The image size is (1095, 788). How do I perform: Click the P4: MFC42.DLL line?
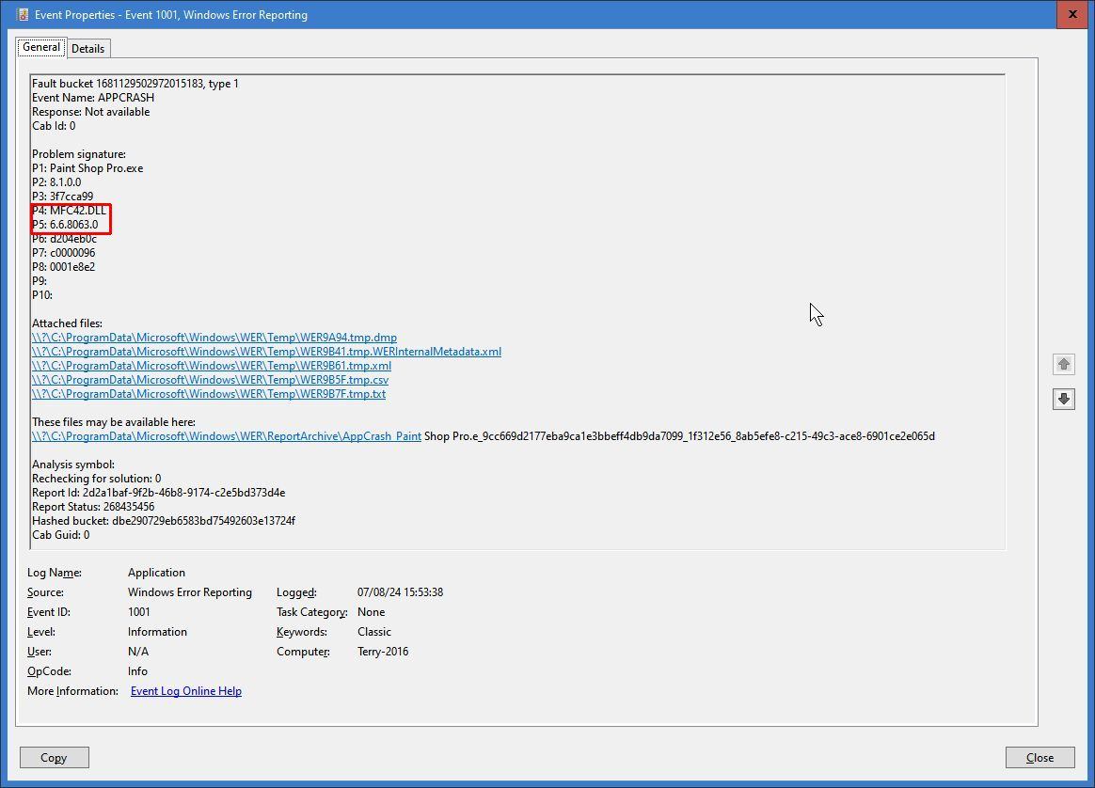click(x=69, y=210)
